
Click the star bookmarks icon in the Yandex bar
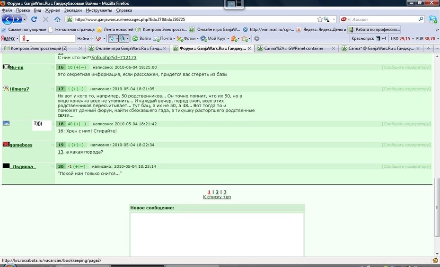click(x=245, y=38)
